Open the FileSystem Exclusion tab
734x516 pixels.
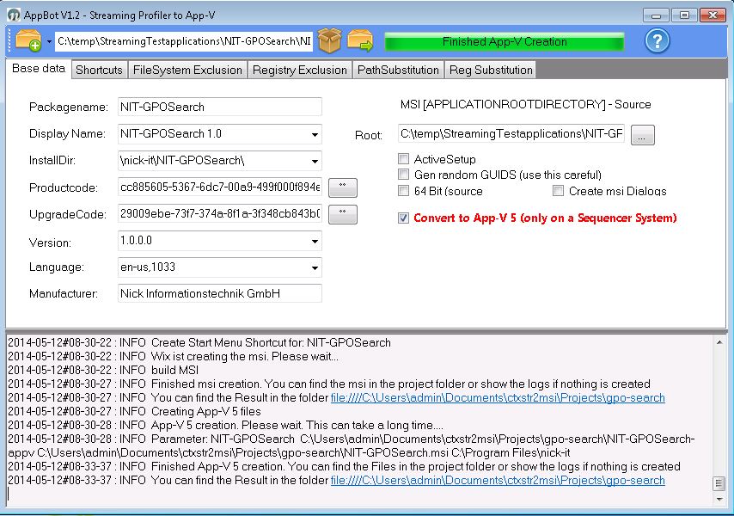pyautogui.click(x=187, y=71)
